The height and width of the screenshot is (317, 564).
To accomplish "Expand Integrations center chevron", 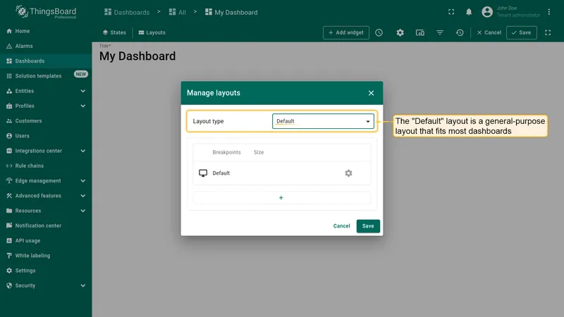I will point(83,151).
